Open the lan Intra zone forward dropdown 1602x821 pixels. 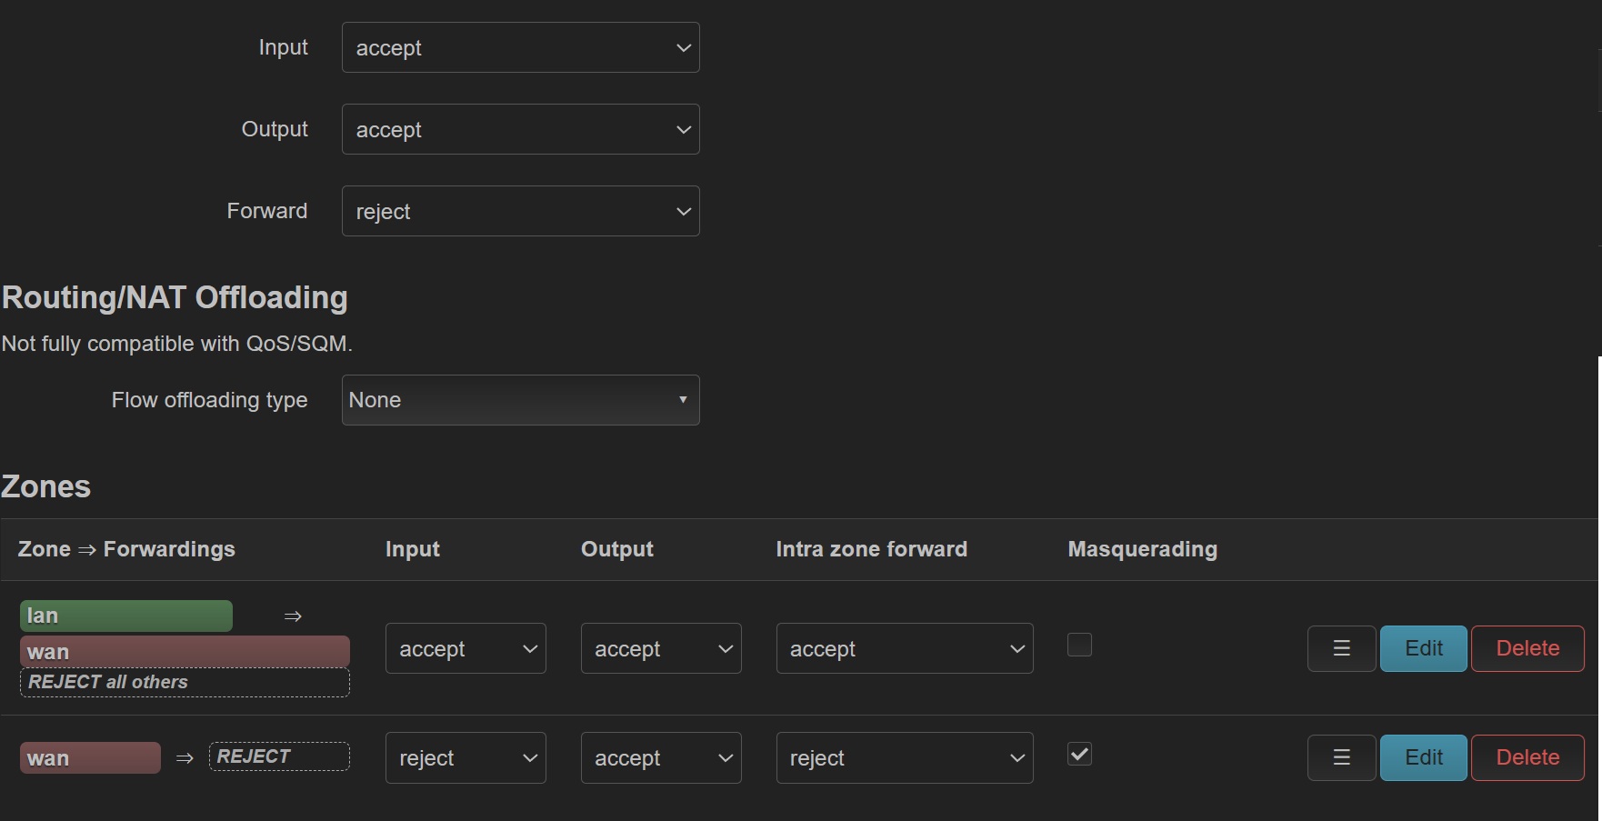[904, 648]
